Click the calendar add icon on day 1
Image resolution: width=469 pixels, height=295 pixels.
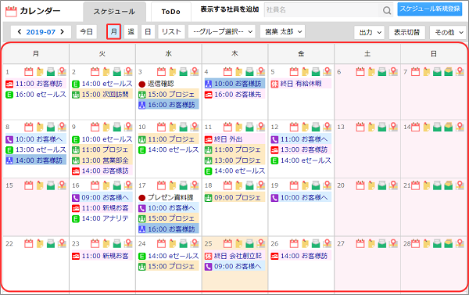point(29,71)
